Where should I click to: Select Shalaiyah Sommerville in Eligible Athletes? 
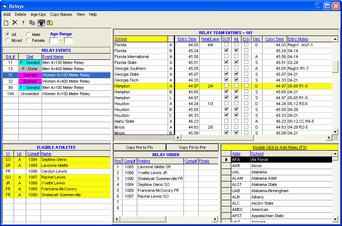click(x=57, y=195)
